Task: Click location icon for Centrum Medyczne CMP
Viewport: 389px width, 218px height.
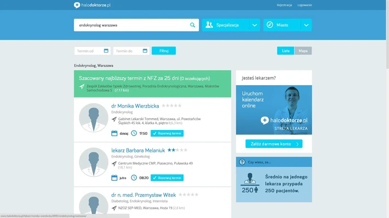Action: (x=114, y=163)
